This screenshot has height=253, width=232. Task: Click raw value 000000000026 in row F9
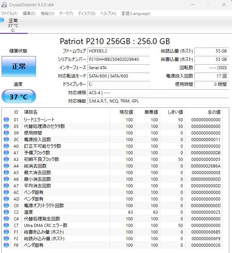coord(206,245)
